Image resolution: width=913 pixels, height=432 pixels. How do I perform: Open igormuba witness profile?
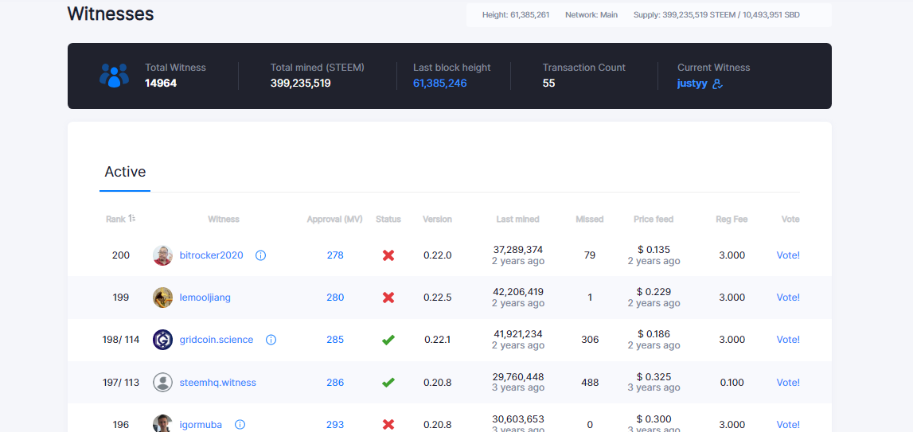click(x=201, y=424)
